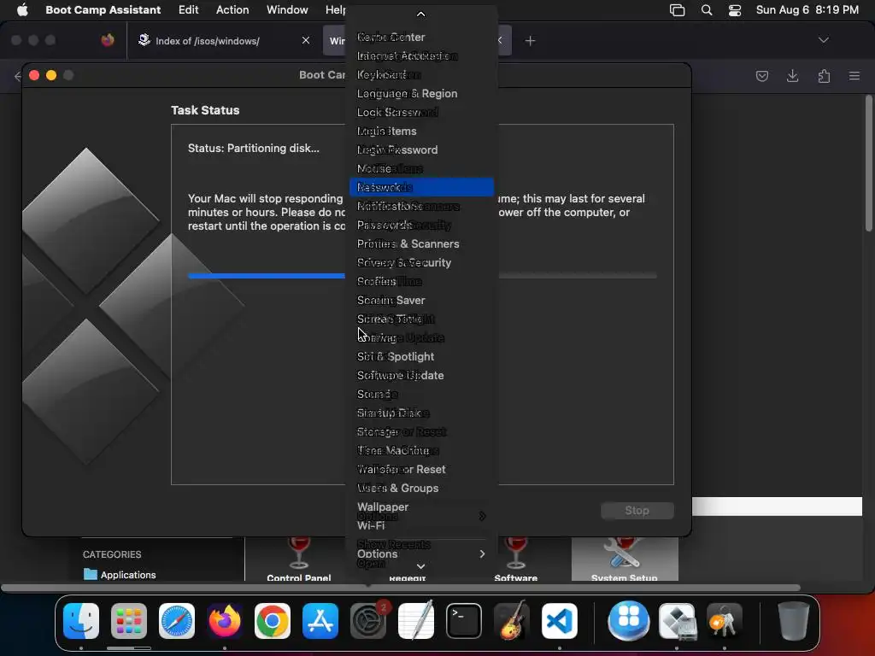Expand the Options submenu in Dock menu
875x656 pixels.
point(420,553)
